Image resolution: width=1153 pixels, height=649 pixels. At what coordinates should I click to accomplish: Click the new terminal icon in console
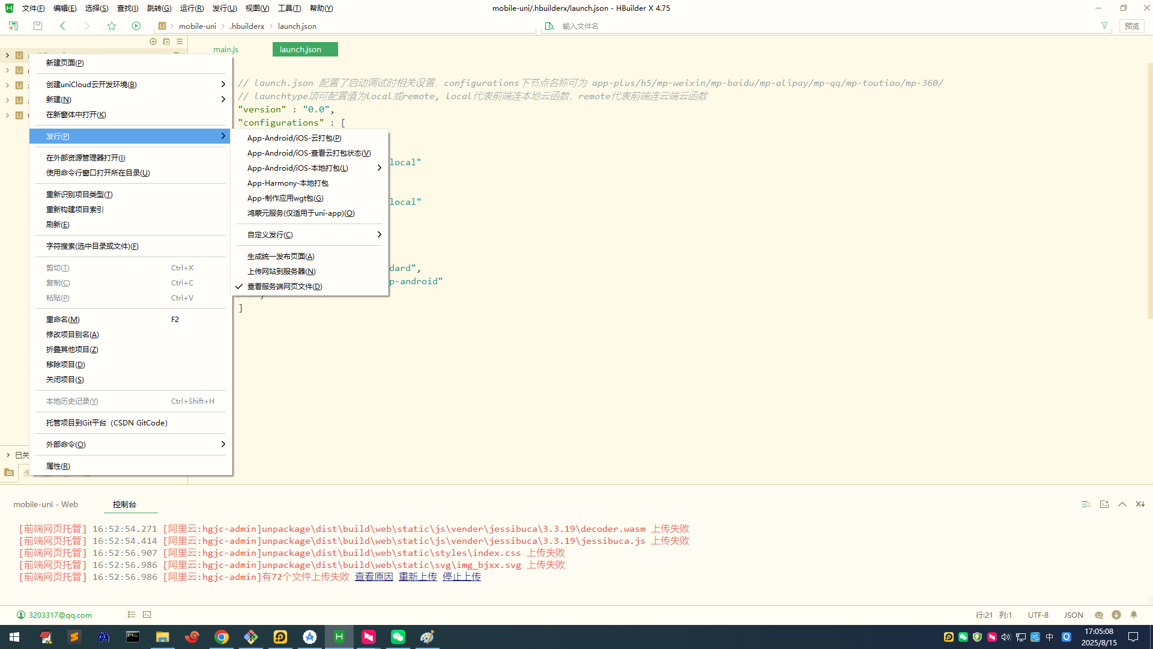1104,504
